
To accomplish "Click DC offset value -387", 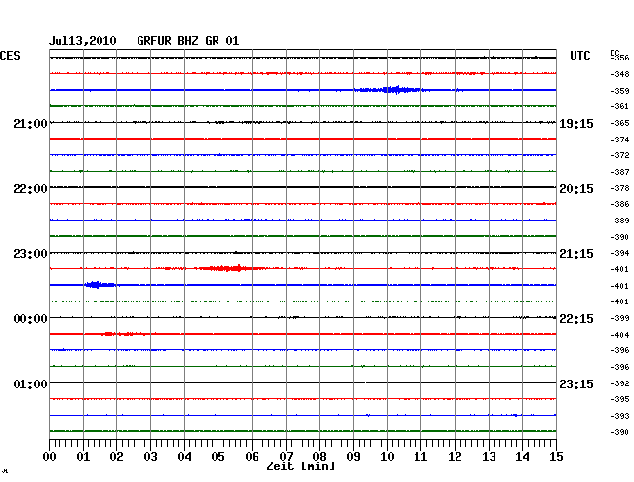I will pyautogui.click(x=619, y=172).
